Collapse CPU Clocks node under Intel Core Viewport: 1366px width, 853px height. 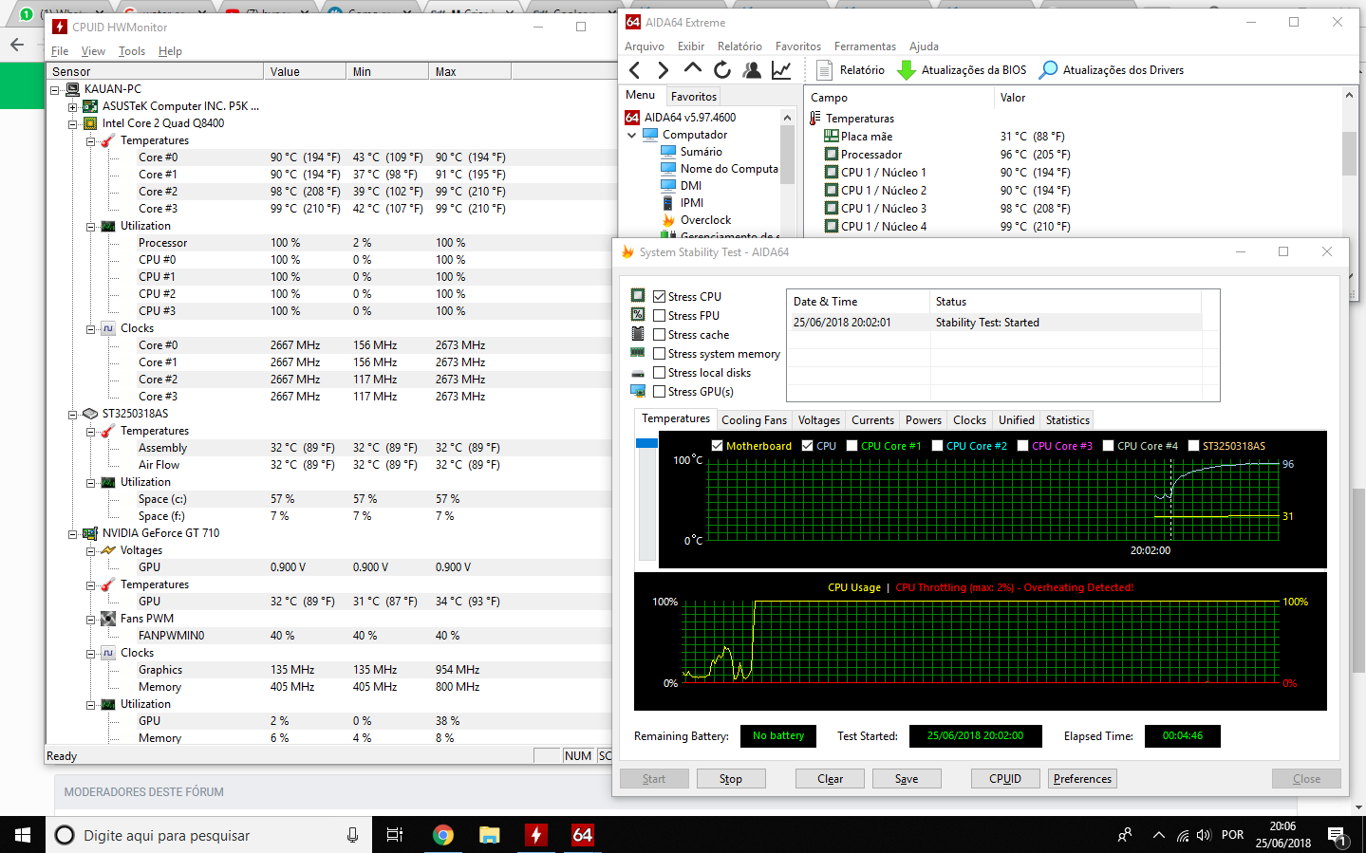click(91, 329)
